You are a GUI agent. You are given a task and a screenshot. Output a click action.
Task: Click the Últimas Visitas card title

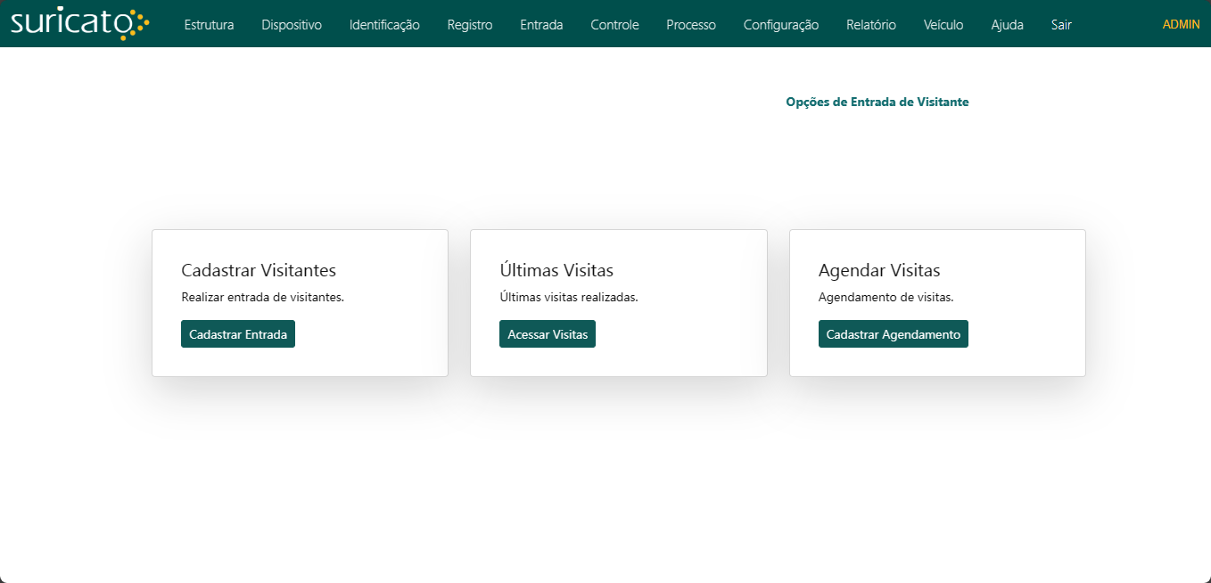coord(556,270)
